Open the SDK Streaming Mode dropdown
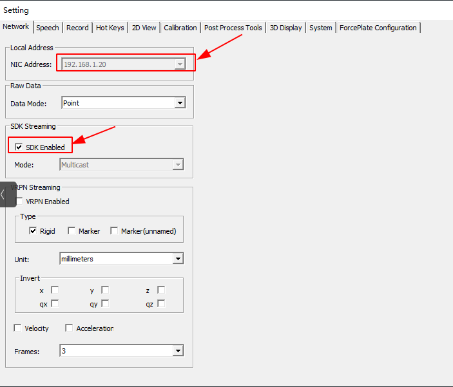The height and width of the screenshot is (387, 453). click(178, 165)
